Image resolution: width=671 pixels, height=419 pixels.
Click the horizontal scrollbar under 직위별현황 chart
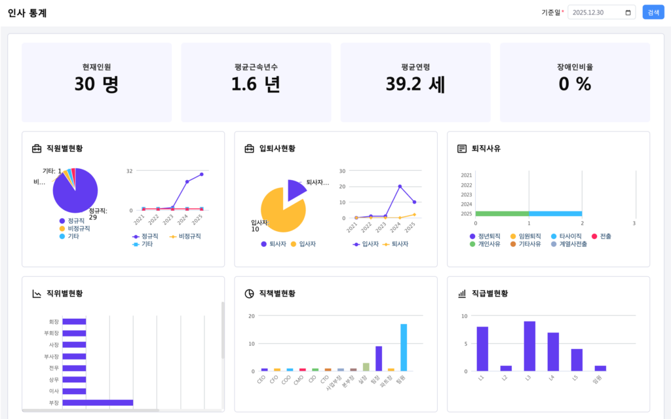[90, 410]
